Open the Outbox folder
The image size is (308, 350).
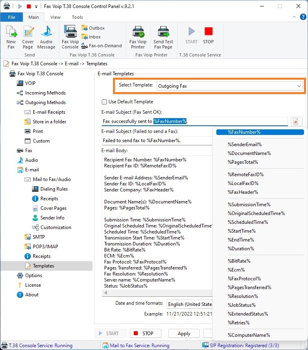point(93,28)
